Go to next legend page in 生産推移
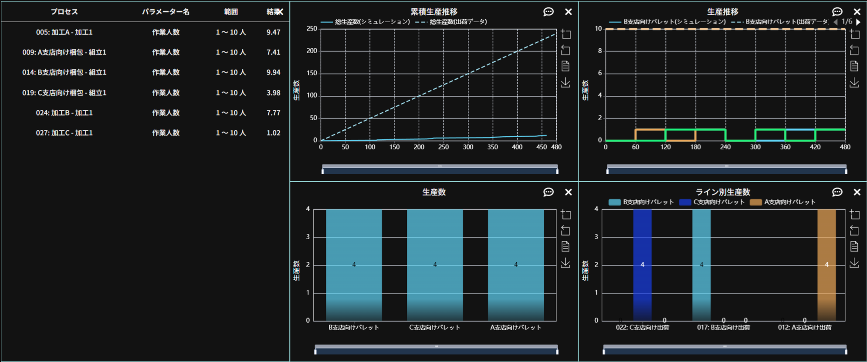 858,22
